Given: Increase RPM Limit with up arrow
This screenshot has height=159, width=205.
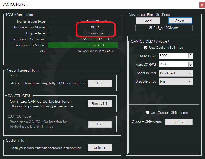Looking at the screenshot, I should (190, 54).
